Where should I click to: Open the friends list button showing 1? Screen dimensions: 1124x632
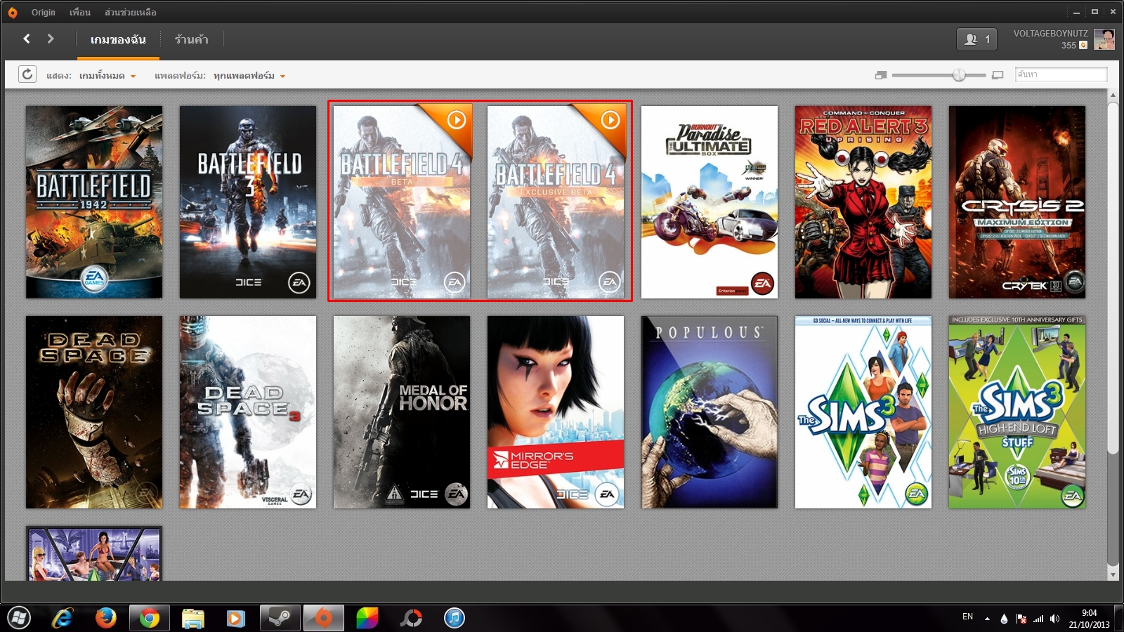click(x=976, y=39)
